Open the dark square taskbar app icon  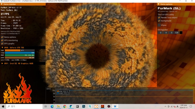tap(77, 106)
